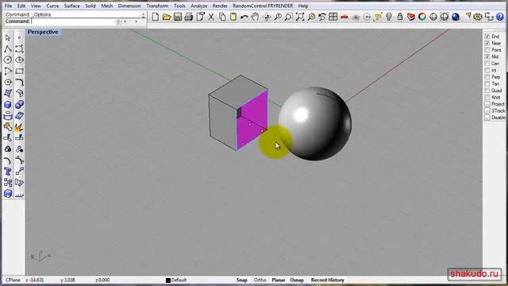This screenshot has height=286, width=508.
Task: Click the Print icon in toolbar
Action: (189, 17)
